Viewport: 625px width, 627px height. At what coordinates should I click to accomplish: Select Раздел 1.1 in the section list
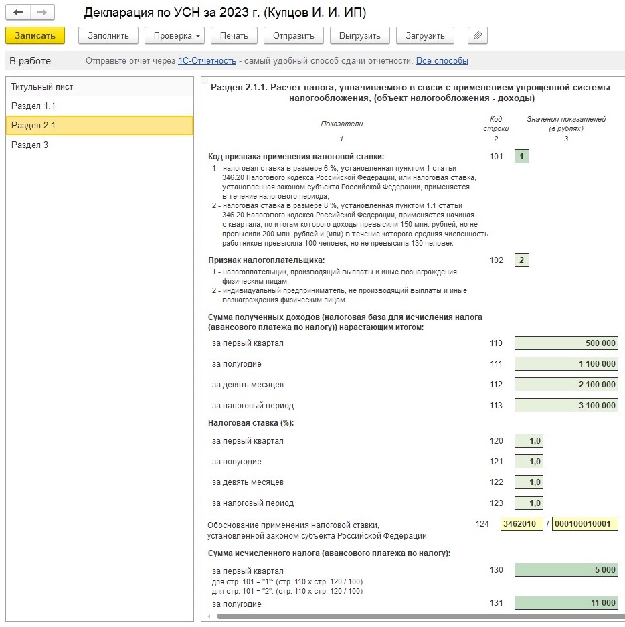coord(100,106)
